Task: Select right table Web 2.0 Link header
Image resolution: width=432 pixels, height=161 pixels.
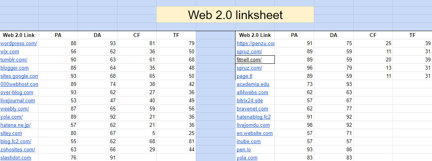Action: [255, 35]
